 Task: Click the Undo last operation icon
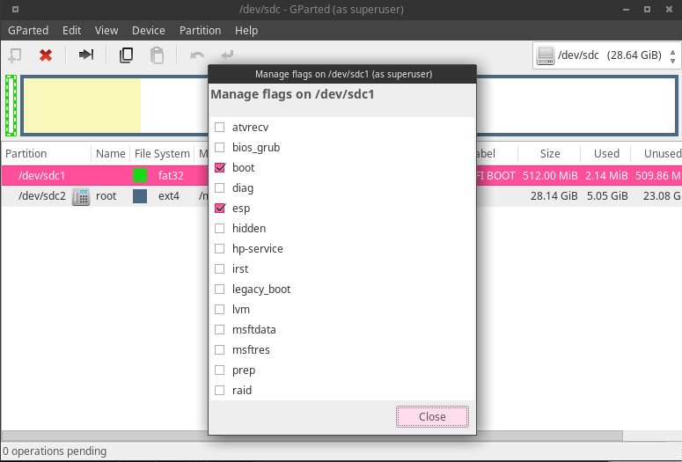(x=197, y=55)
